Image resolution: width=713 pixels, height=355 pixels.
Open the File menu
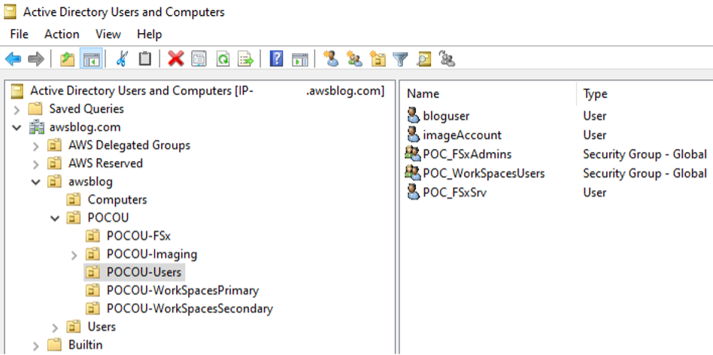(x=19, y=34)
